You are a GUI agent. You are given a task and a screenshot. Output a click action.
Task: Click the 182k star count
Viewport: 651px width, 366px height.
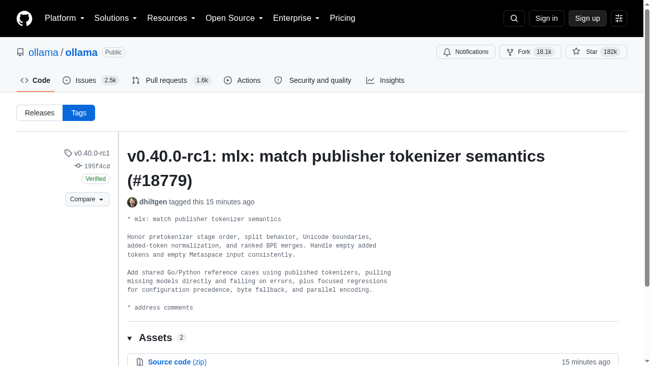click(x=610, y=52)
